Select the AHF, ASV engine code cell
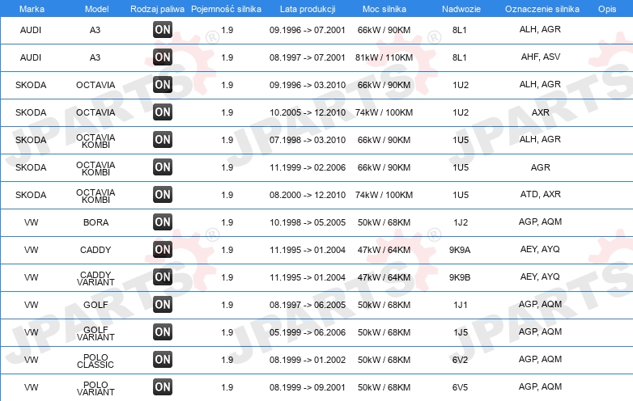 541,57
